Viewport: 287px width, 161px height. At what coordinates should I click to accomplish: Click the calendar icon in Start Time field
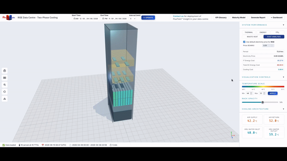[x=74, y=19]
